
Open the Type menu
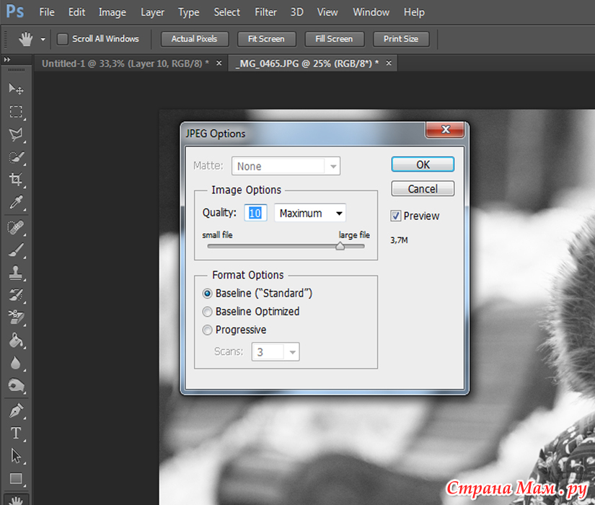pyautogui.click(x=188, y=12)
